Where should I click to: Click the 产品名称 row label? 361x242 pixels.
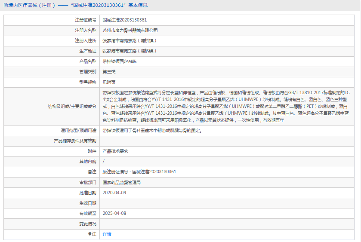point(88,61)
